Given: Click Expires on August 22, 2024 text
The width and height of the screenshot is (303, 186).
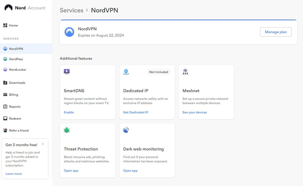Looking at the screenshot, I should point(101,35).
